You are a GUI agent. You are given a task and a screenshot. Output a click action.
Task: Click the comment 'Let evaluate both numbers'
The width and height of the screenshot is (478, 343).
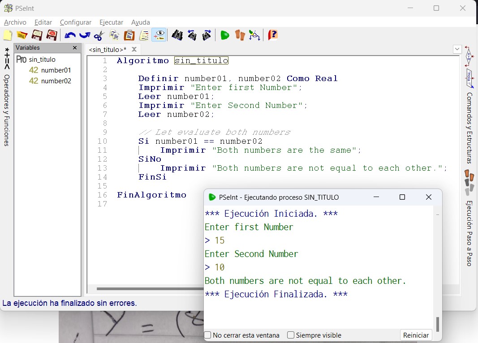click(215, 132)
